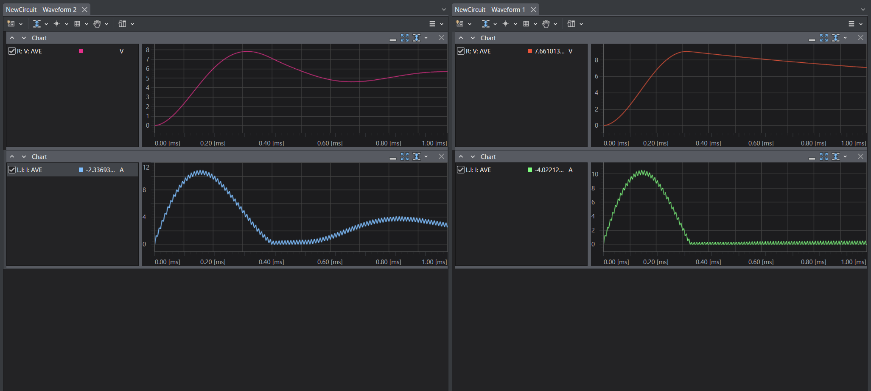Click layout columns icon in Waveform 2 toolbar
Viewport: 871px width, 391px height.
click(123, 24)
